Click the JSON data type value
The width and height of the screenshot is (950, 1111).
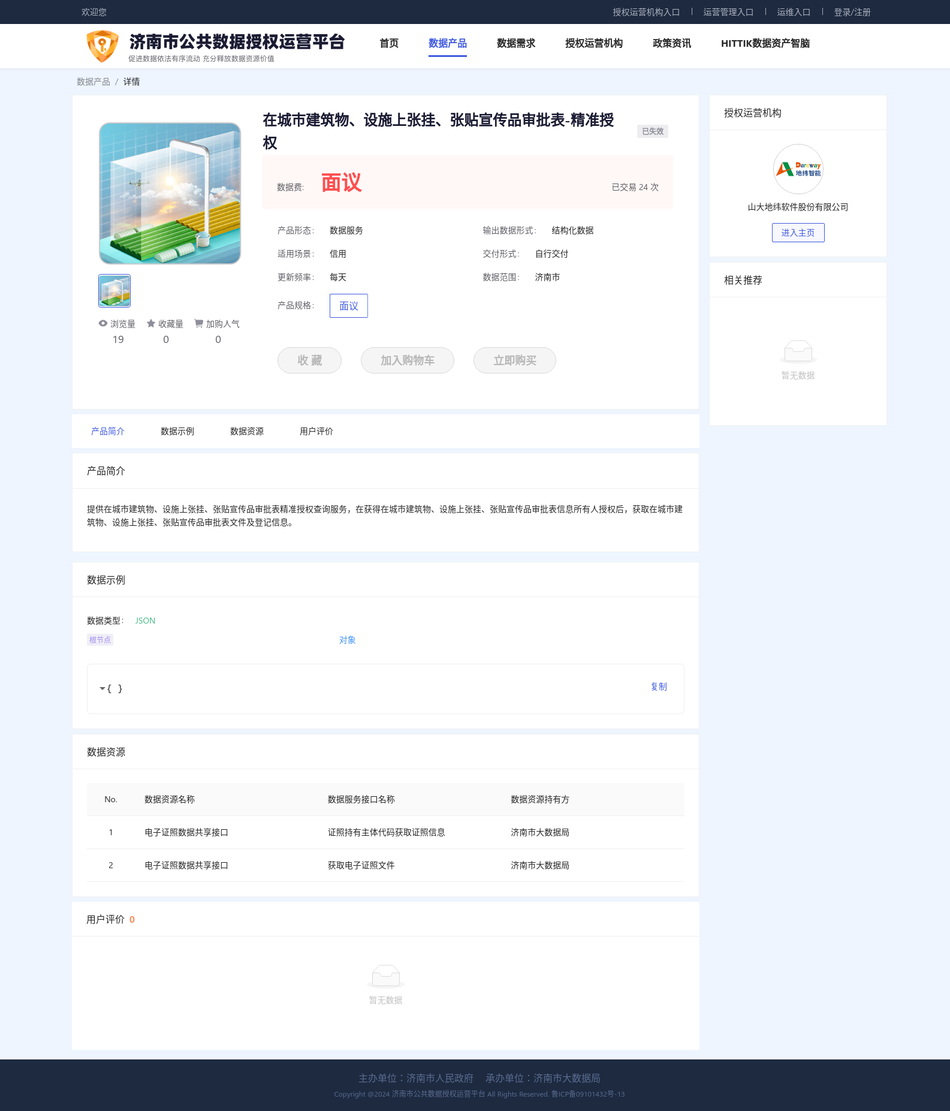[x=145, y=621]
